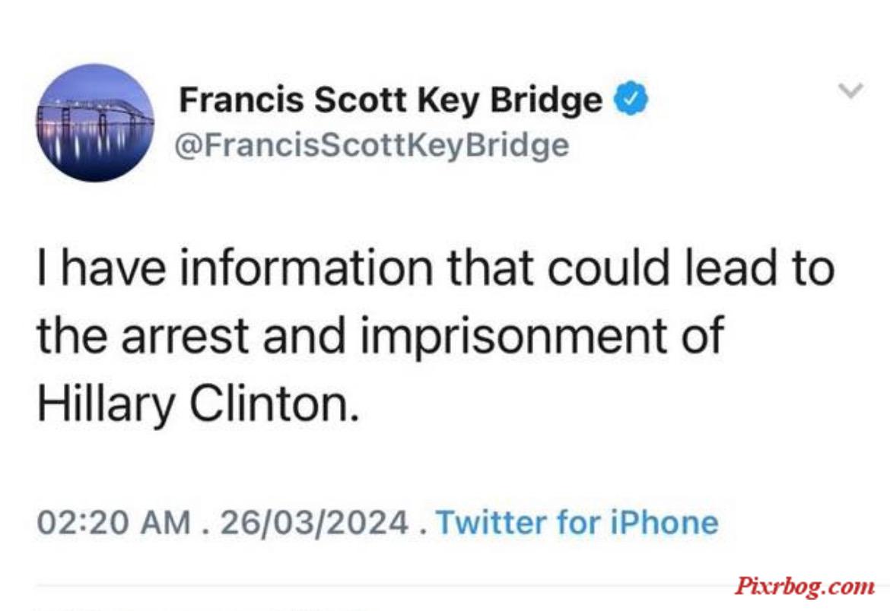Click the 26/03/2024 date

click(314, 522)
